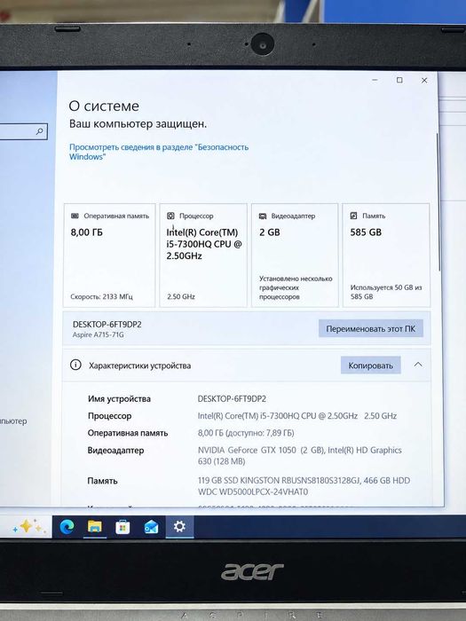Image resolution: width=466 pixels, height=621 pixels.
Task: Open File Explorer from the taskbar
Action: point(95,527)
